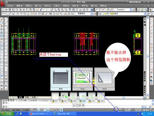Open the 帮助 menu
This screenshot has height=116, width=154.
[103, 6]
